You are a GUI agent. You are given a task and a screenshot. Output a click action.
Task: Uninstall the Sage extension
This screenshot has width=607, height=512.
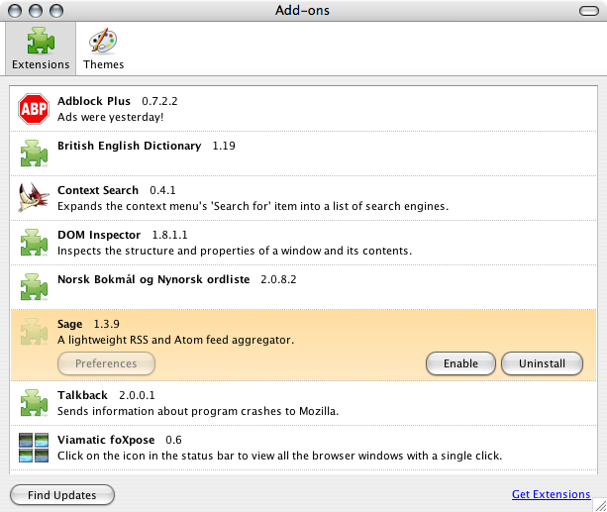[542, 363]
